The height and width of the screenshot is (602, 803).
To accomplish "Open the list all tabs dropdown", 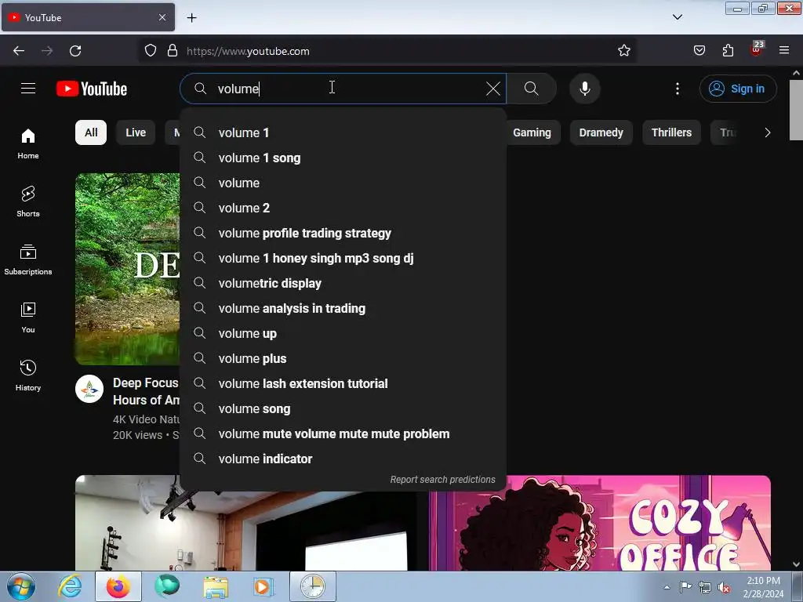I will tap(677, 17).
